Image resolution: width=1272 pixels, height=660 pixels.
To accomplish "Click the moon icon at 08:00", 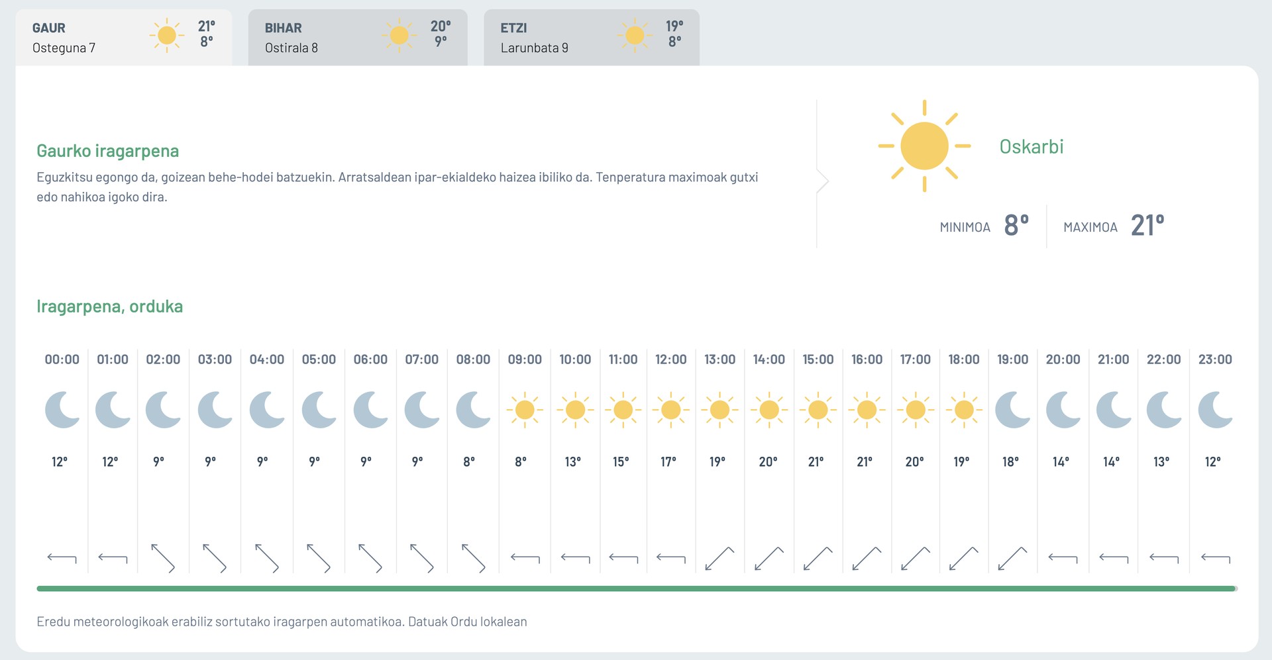I will point(474,410).
